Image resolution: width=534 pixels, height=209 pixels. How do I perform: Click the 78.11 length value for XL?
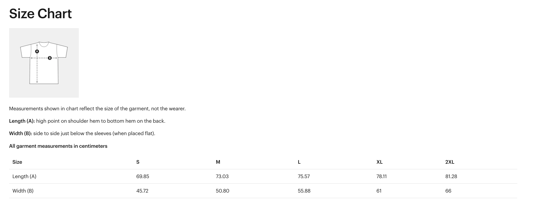point(382,176)
